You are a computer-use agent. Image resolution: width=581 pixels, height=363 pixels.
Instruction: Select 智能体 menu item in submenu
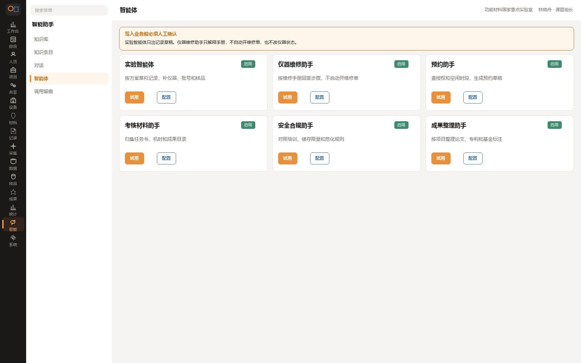pyautogui.click(x=69, y=78)
